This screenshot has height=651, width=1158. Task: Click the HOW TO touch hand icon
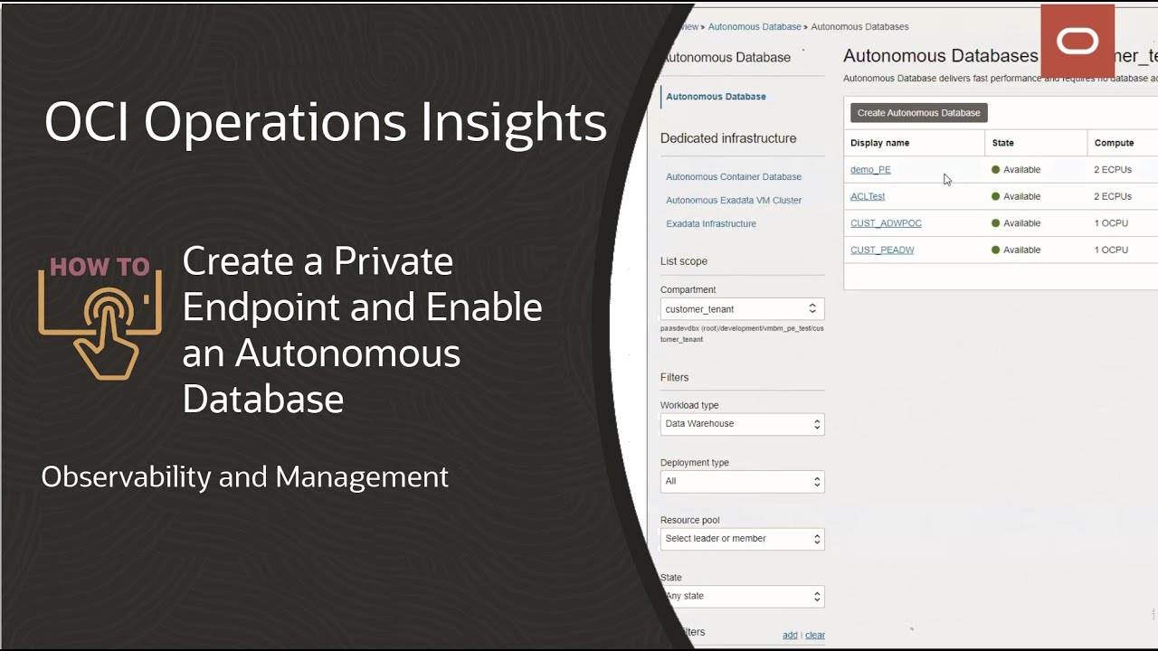(100, 318)
